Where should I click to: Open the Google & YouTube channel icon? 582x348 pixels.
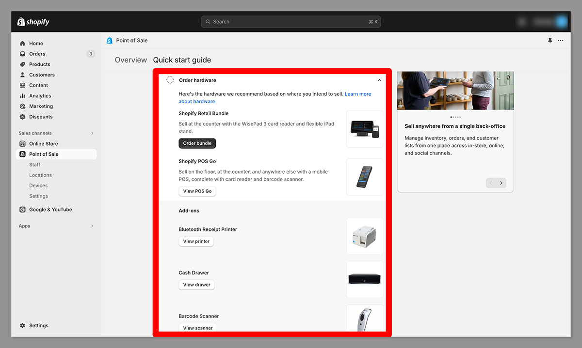(x=22, y=210)
